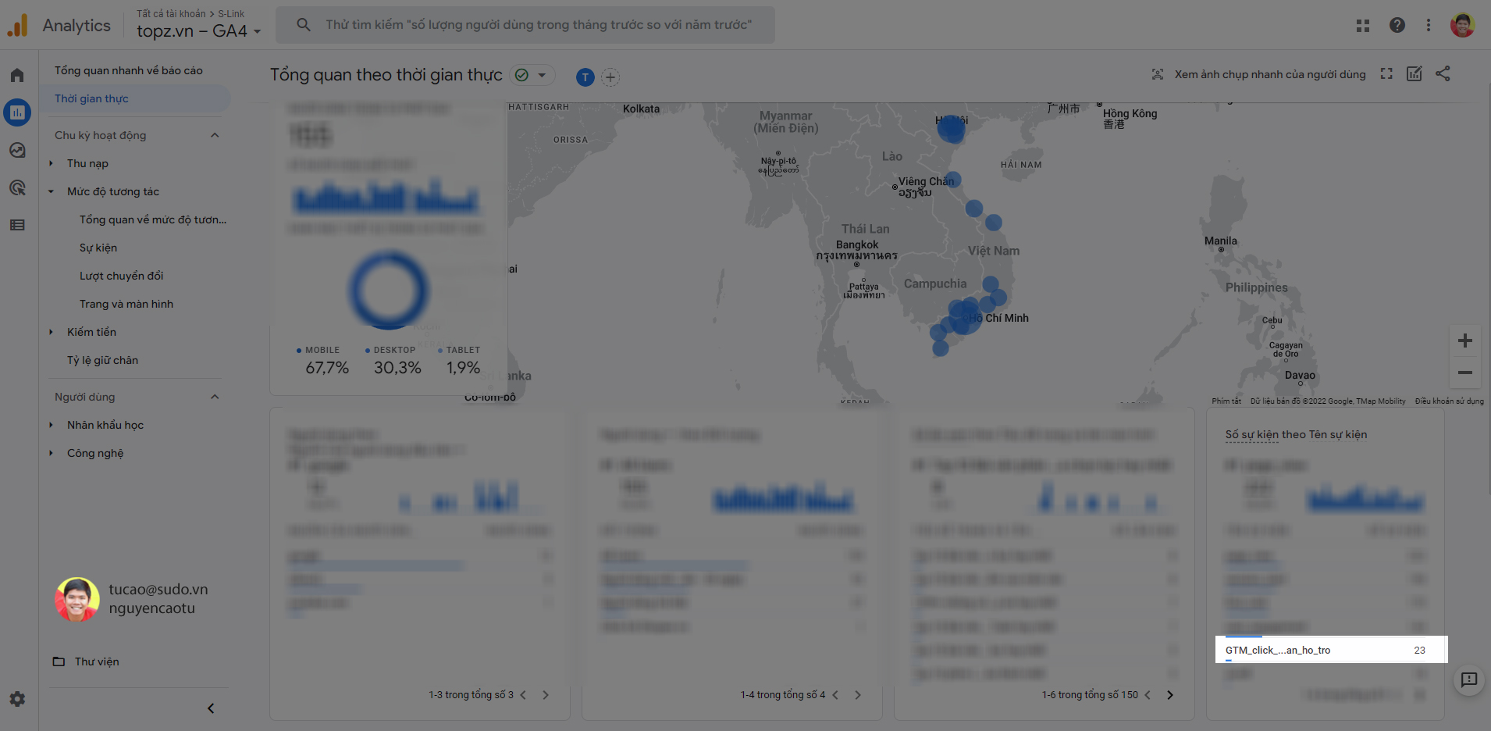Toggle the T user comparison chip
1491x731 pixels.
pyautogui.click(x=584, y=77)
